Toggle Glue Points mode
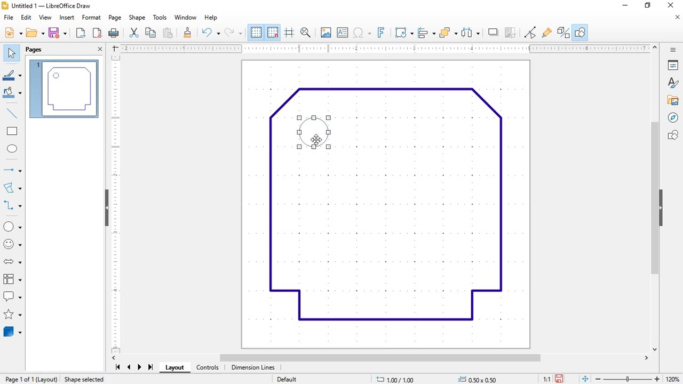Image resolution: width=683 pixels, height=384 pixels. point(547,33)
